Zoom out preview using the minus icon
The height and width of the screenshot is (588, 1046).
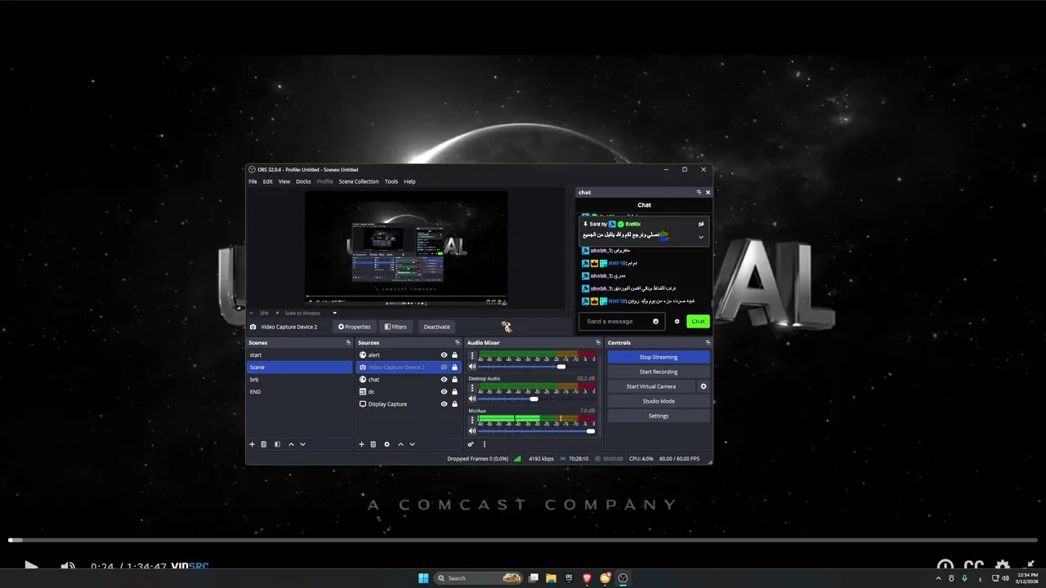252,313
